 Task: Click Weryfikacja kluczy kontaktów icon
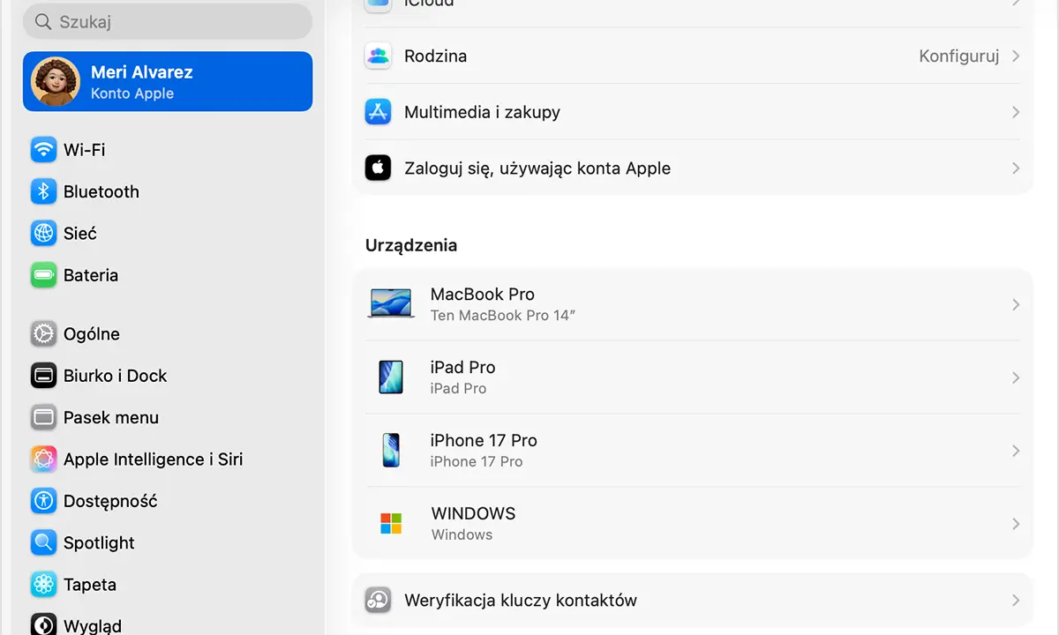[x=378, y=601]
